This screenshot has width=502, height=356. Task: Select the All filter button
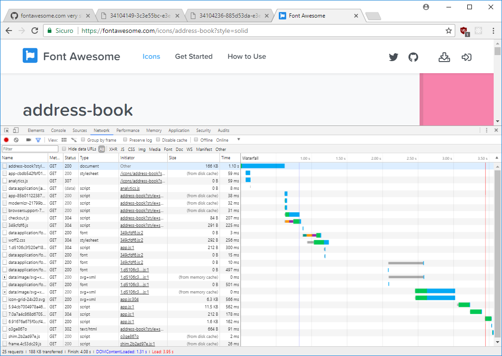pyautogui.click(x=102, y=149)
